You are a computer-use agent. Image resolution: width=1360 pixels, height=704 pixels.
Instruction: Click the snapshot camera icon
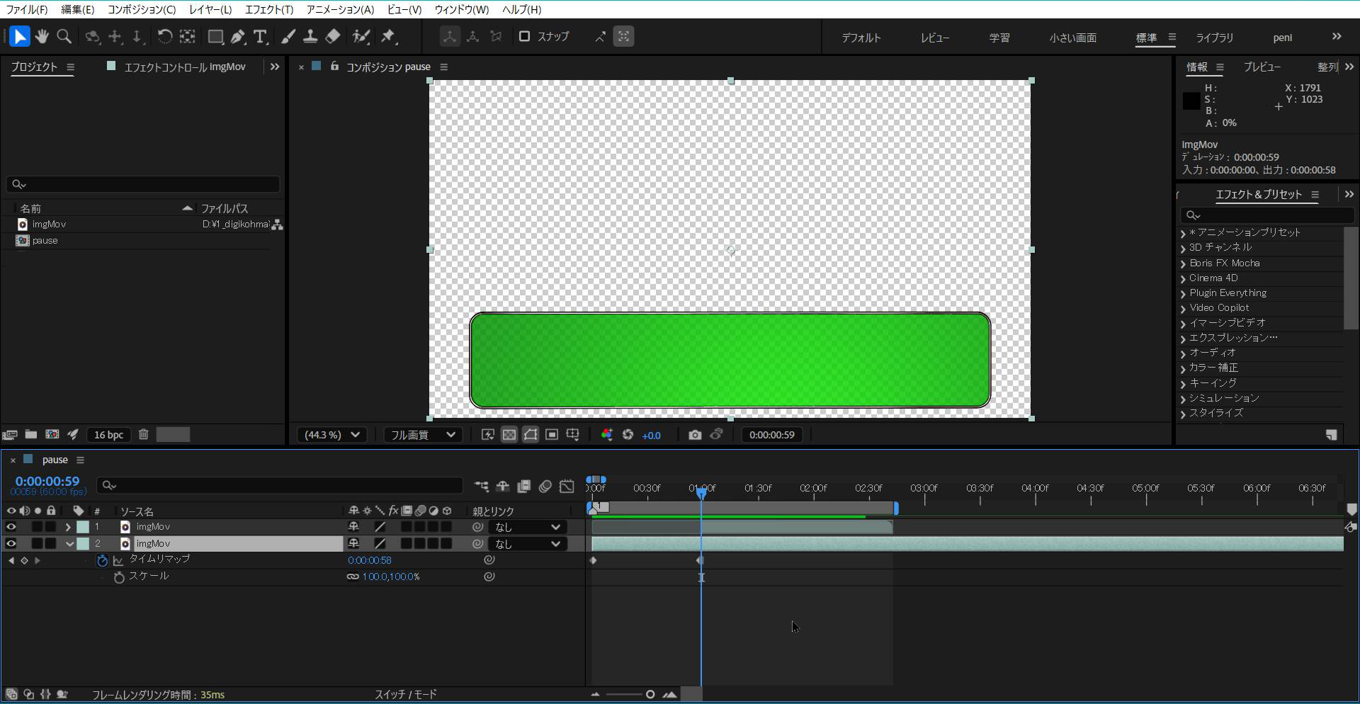(695, 435)
